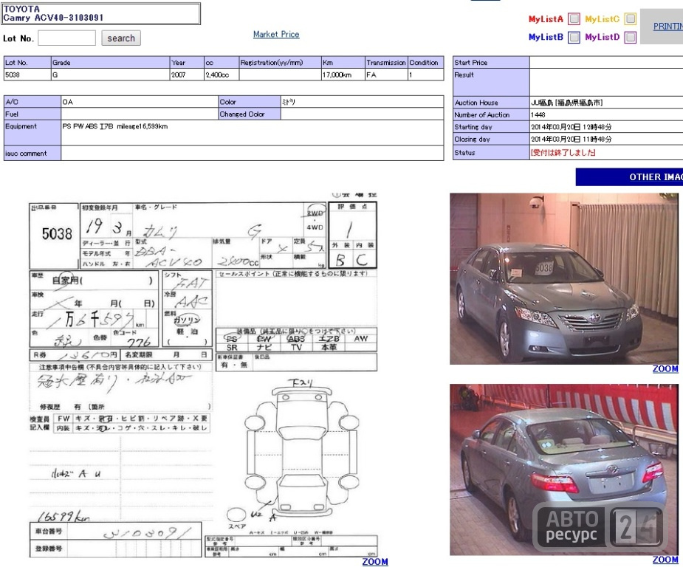The height and width of the screenshot is (567, 683).
Task: Open ZOOM link under rear car photo
Action: [x=665, y=560]
